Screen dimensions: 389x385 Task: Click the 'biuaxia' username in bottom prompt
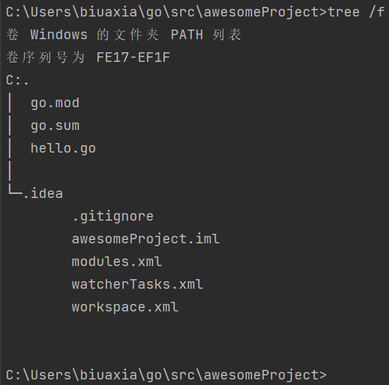point(109,375)
